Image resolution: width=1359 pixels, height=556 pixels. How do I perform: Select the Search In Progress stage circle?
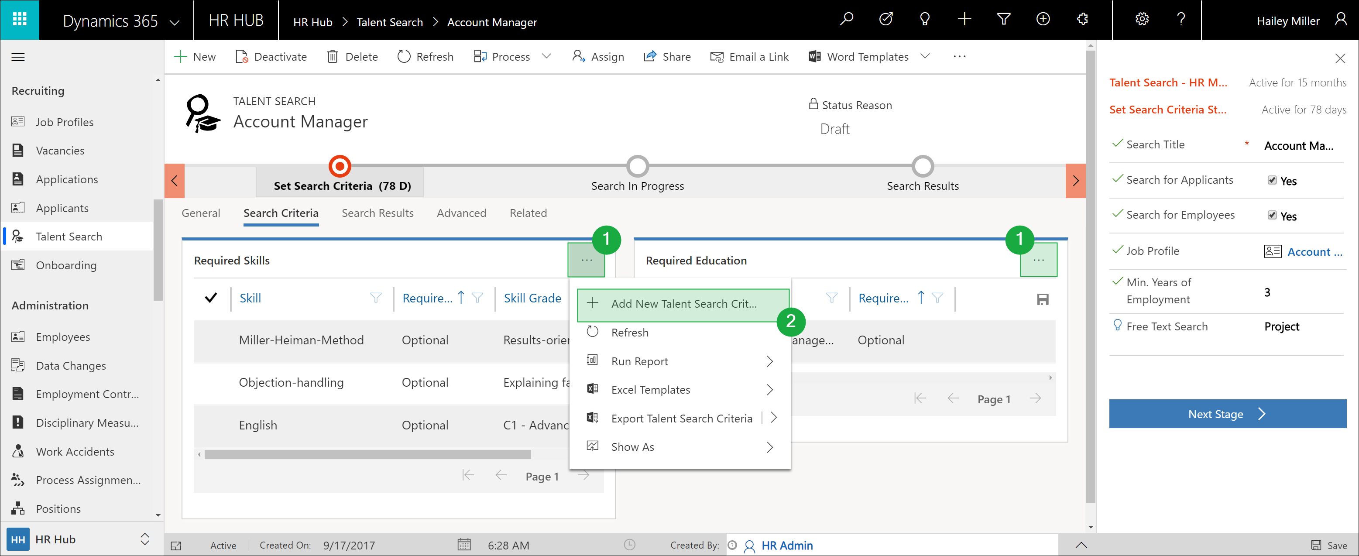point(637,166)
